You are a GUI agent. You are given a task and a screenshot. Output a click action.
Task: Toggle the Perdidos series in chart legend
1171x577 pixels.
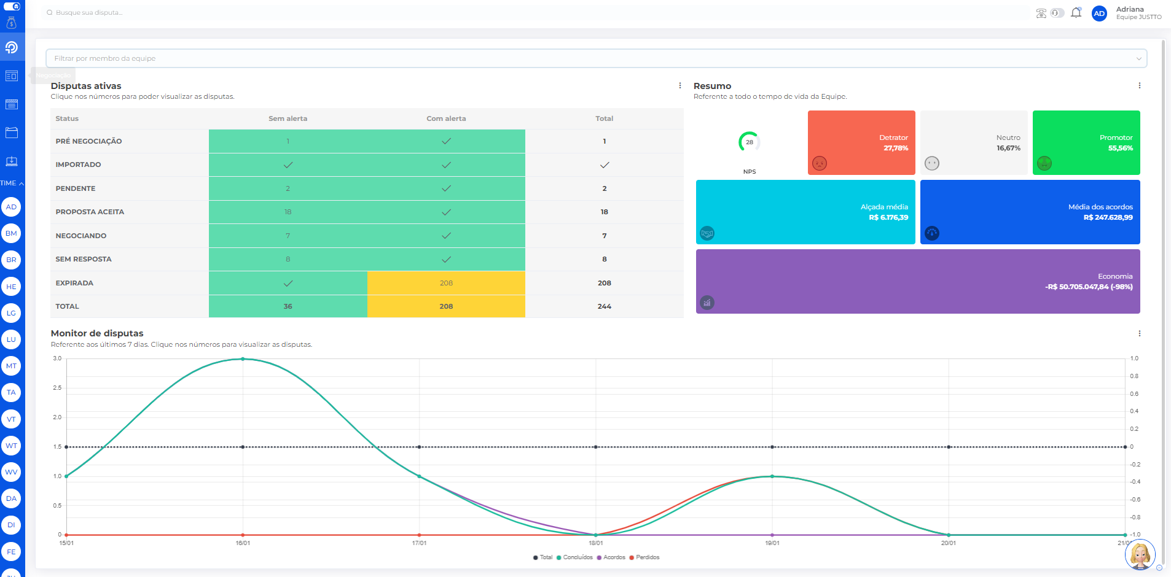coord(644,557)
